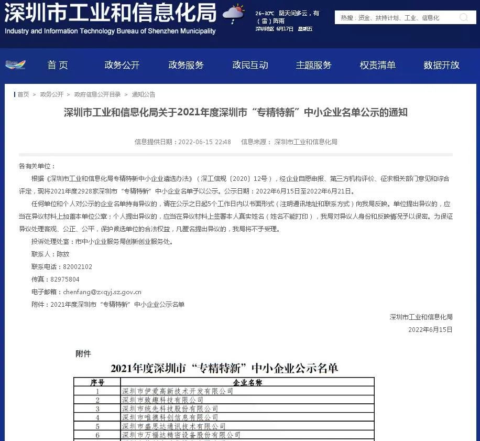Viewport: 480px width, 441px height.
Task: Click the 政务公开 breadcrumb link
Action: (52, 94)
